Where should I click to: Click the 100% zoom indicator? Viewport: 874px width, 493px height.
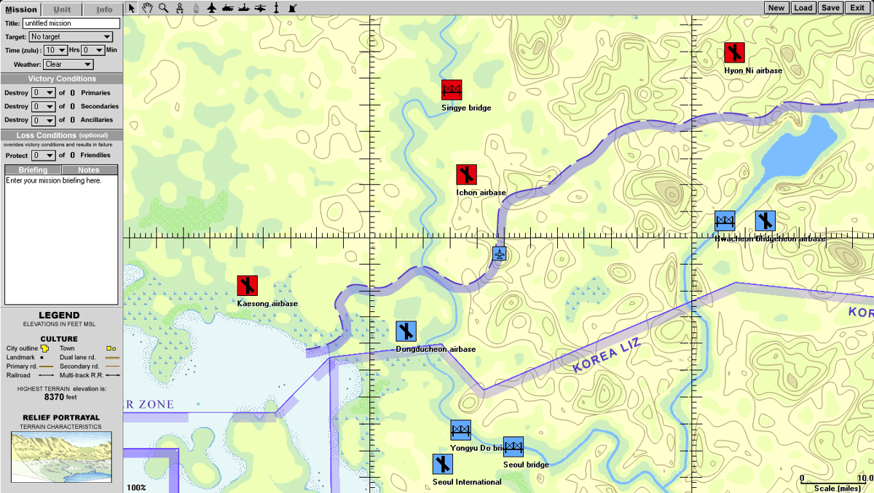pos(136,487)
